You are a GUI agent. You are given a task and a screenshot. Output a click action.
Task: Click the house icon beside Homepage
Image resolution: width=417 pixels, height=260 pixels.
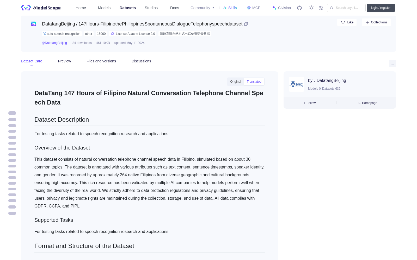(x=360, y=103)
